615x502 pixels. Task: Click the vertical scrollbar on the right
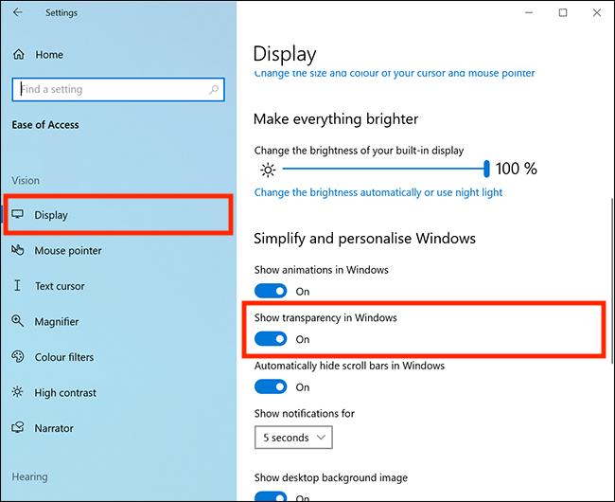(x=611, y=280)
